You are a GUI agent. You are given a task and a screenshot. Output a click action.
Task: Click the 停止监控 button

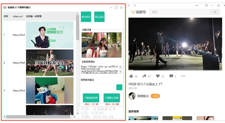[99, 17]
